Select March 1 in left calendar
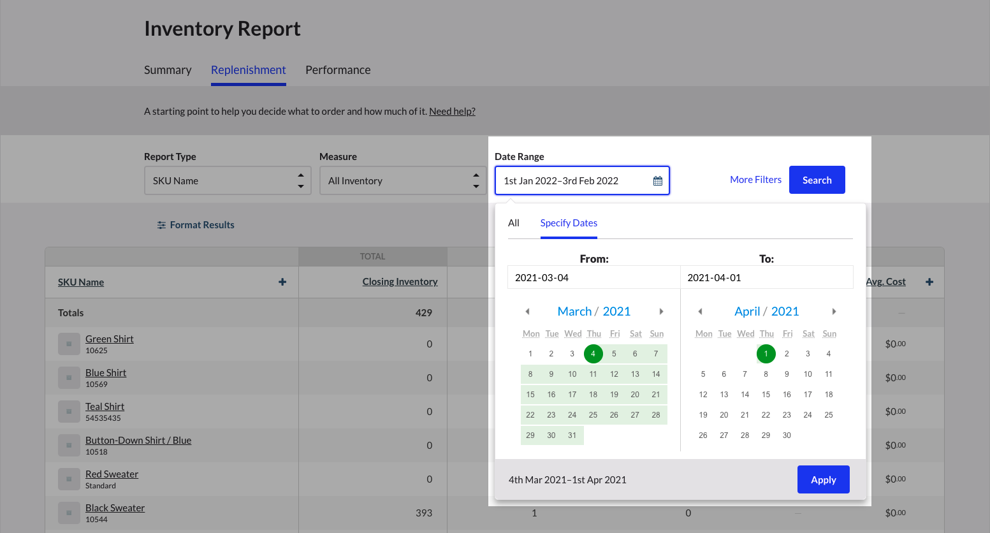Screen dimensions: 990x533 530,354
